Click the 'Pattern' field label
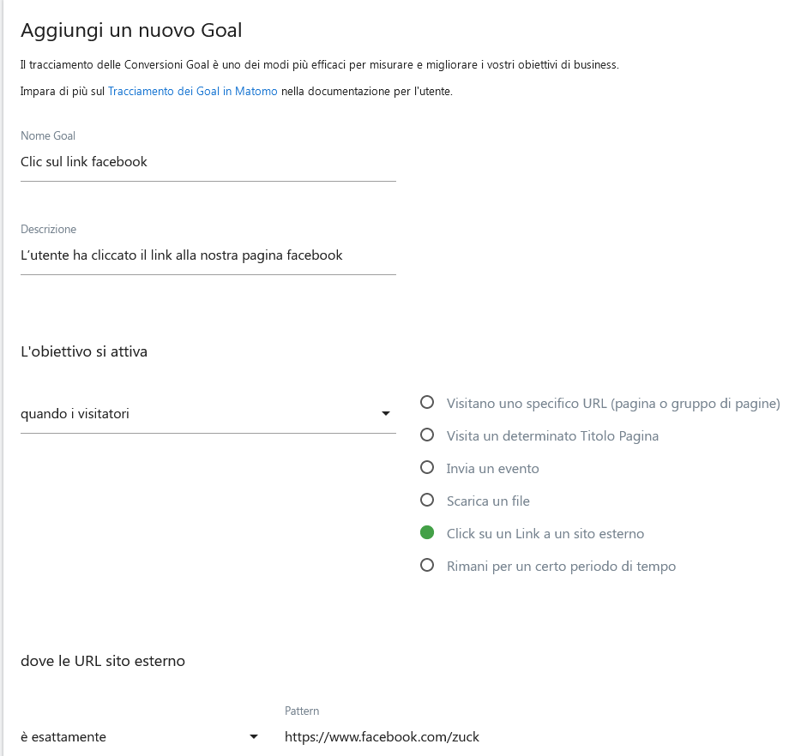The height and width of the screenshot is (756, 789). coord(302,711)
